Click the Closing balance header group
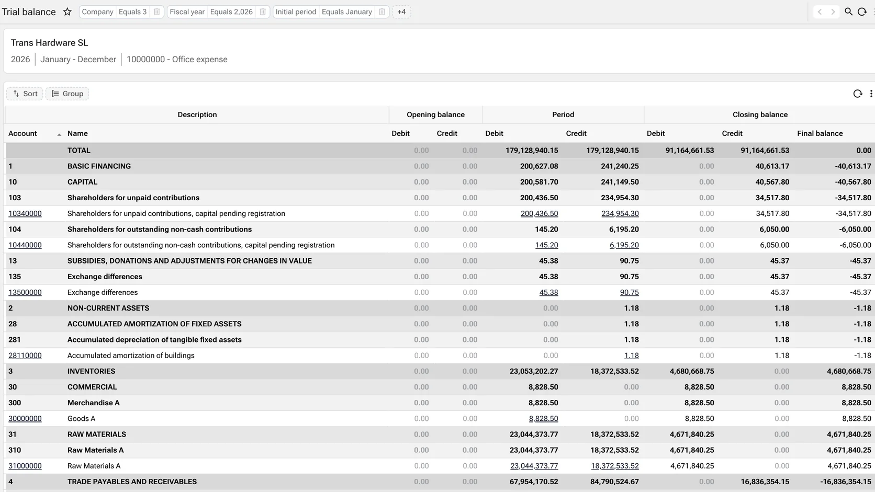 760,115
